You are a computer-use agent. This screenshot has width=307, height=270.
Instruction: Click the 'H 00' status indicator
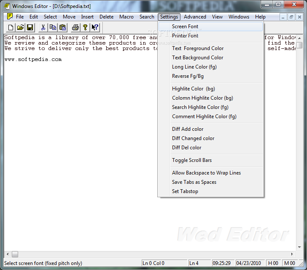[x=273, y=263]
